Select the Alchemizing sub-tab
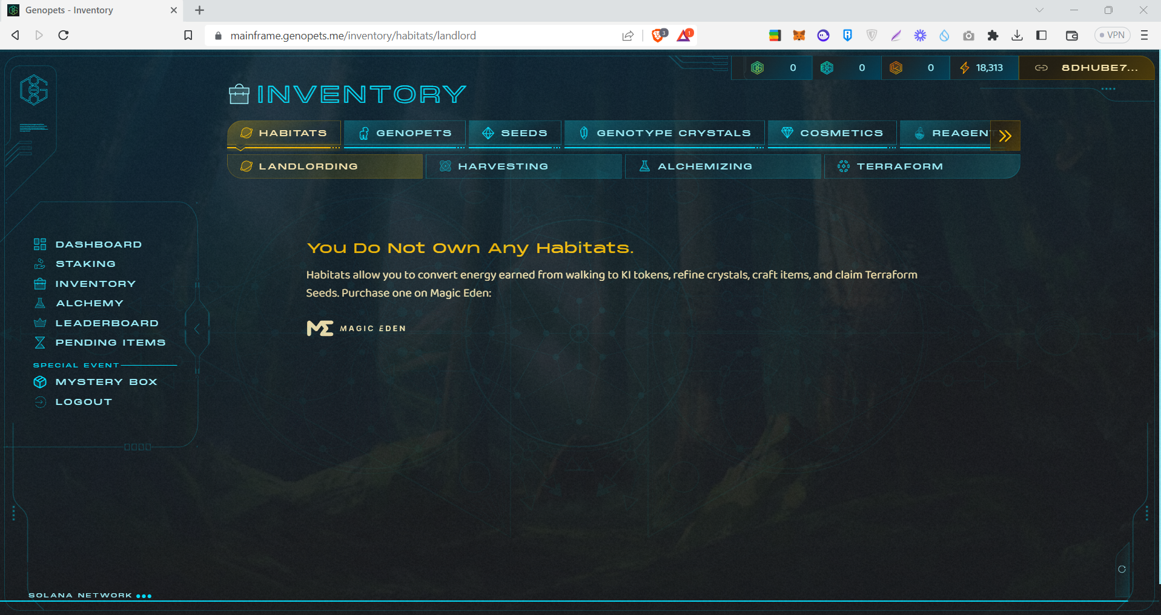 pyautogui.click(x=723, y=166)
